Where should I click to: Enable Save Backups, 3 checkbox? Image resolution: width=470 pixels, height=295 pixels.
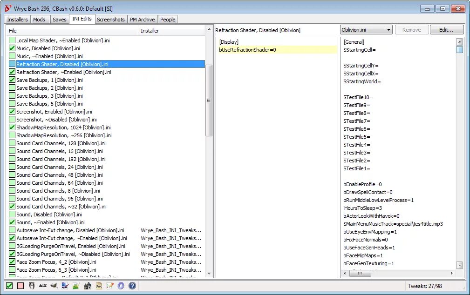(12, 95)
